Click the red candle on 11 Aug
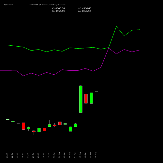The width and height of the screenshot is (163, 163). click(86, 99)
